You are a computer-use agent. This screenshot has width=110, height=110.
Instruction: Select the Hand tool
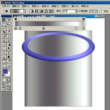pyautogui.click(x=4, y=65)
